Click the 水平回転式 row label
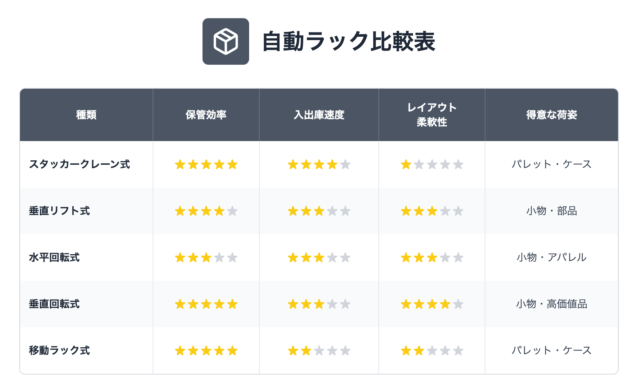The height and width of the screenshot is (384, 641). 54,257
